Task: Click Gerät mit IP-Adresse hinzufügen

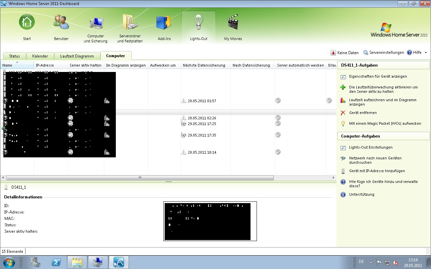Action: pyautogui.click(x=377, y=171)
